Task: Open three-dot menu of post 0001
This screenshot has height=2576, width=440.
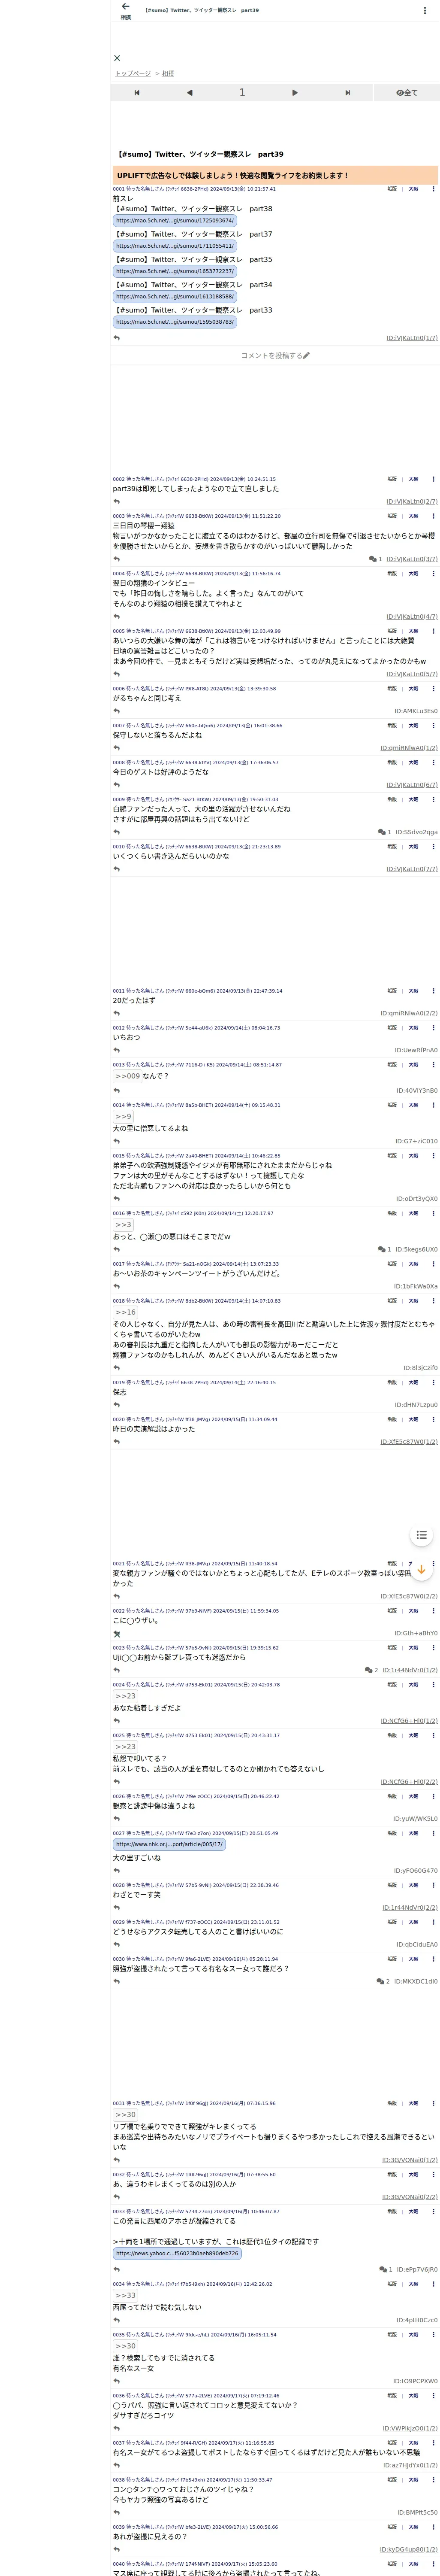Action: (433, 189)
